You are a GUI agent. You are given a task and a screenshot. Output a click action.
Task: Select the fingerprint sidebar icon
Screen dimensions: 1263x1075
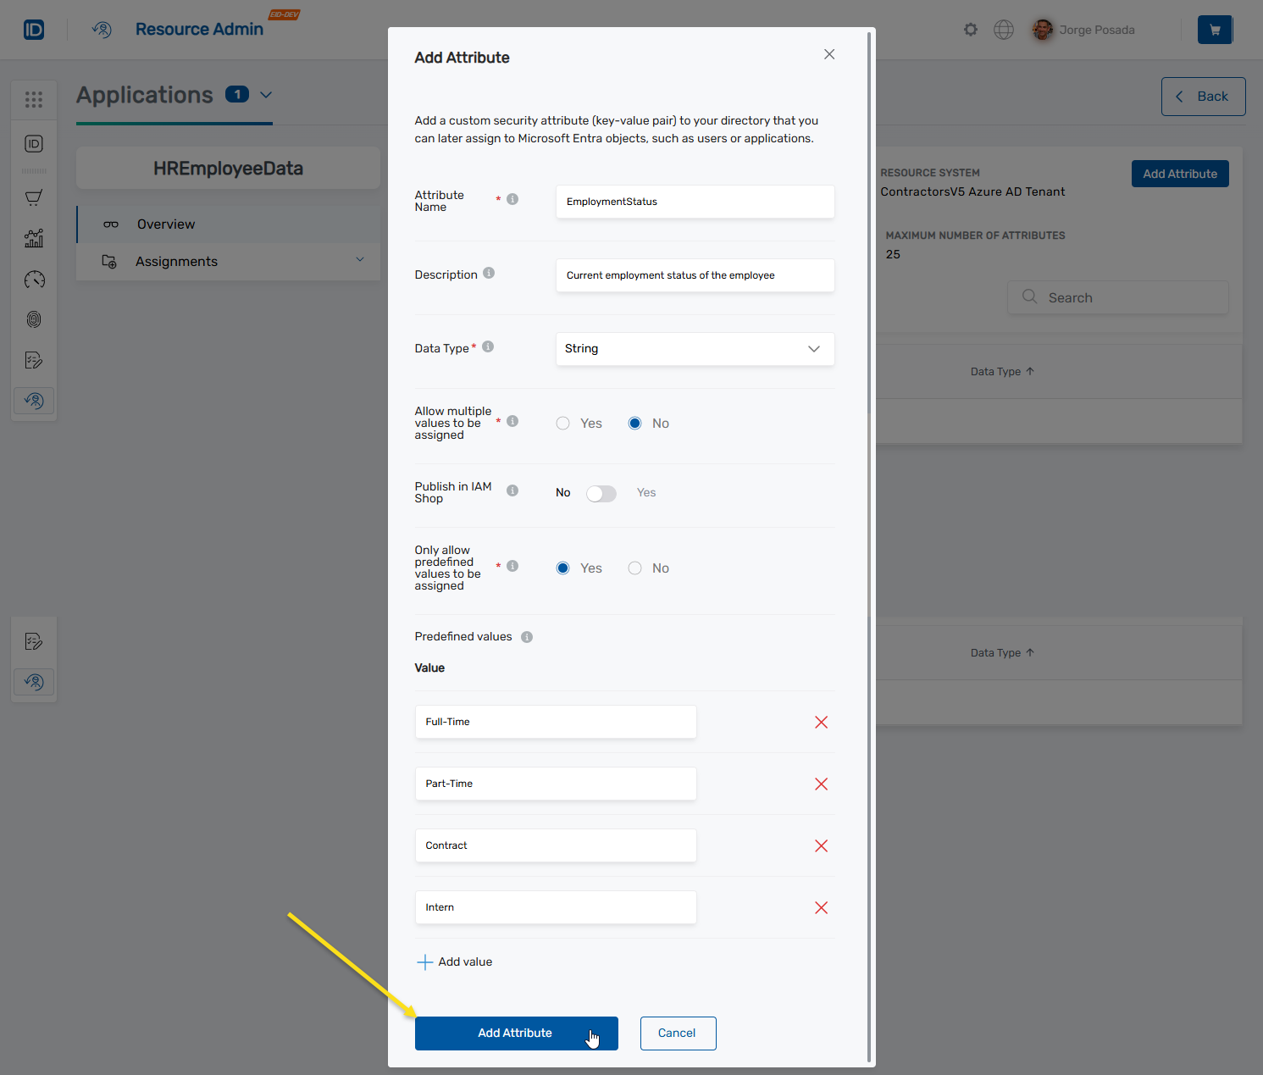(x=34, y=319)
